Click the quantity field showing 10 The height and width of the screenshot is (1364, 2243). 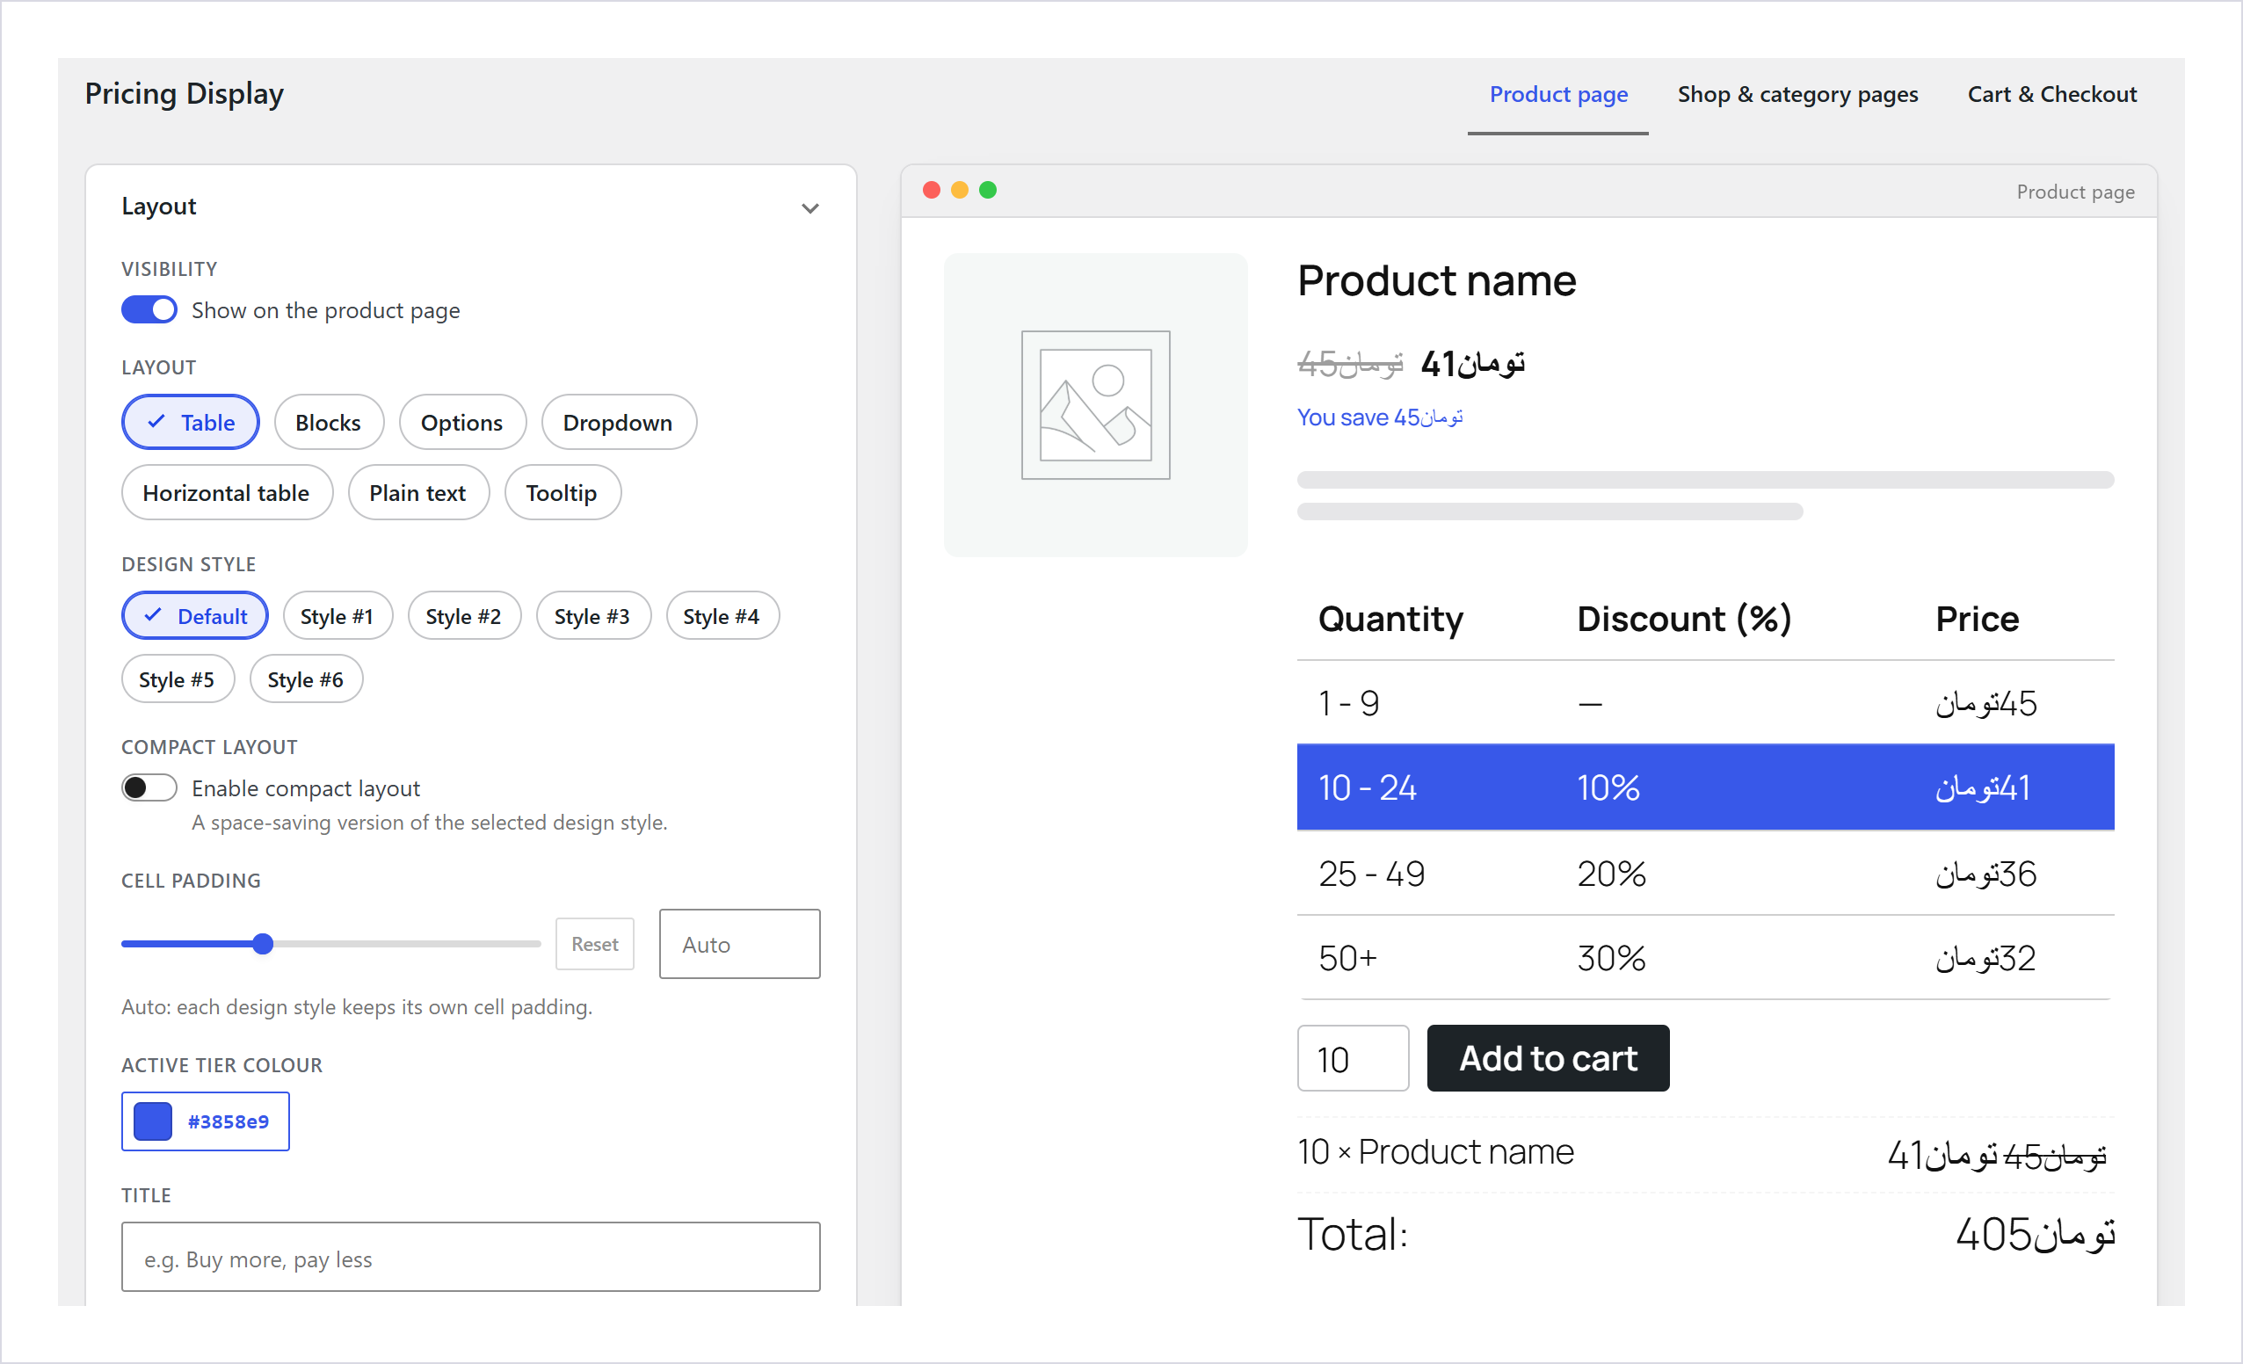tap(1353, 1058)
